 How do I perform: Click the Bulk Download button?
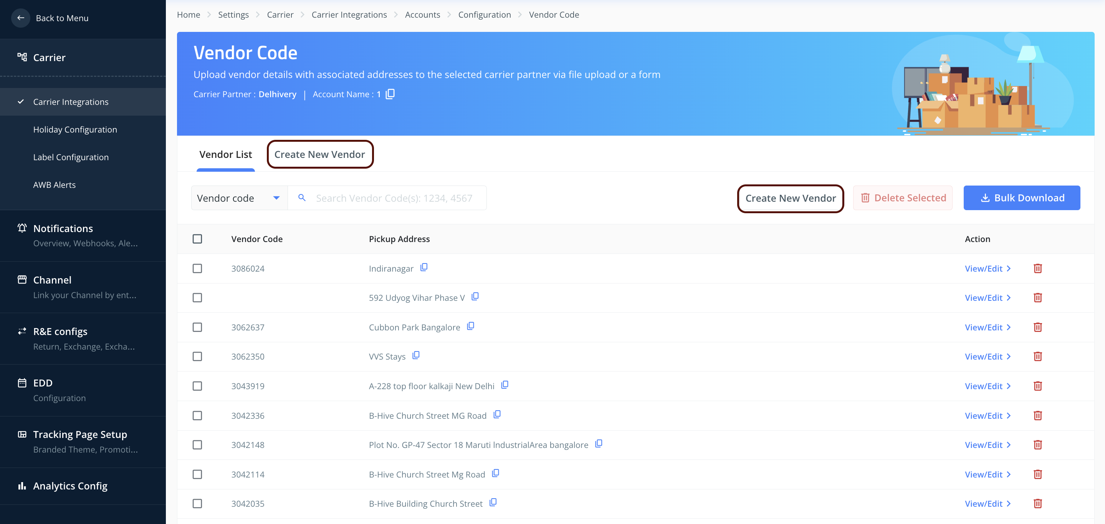click(x=1021, y=198)
